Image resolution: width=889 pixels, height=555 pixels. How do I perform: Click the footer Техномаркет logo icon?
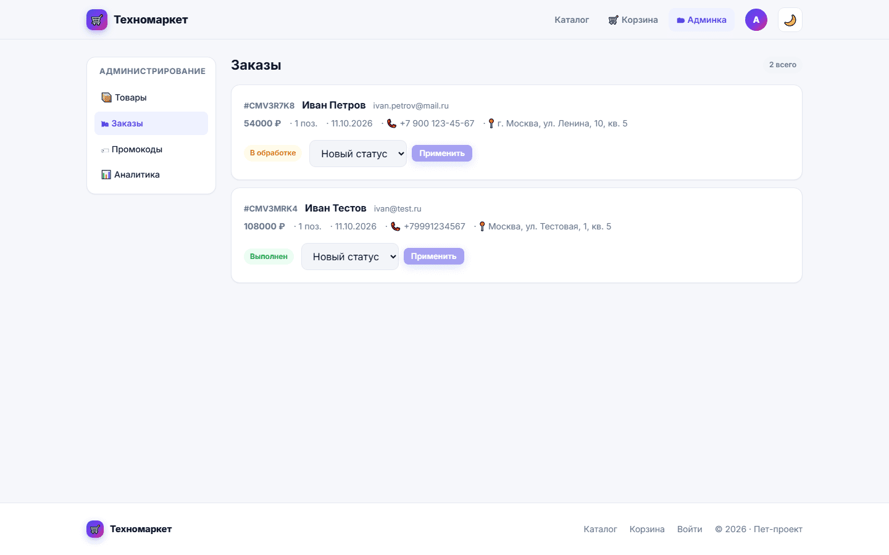pos(95,529)
